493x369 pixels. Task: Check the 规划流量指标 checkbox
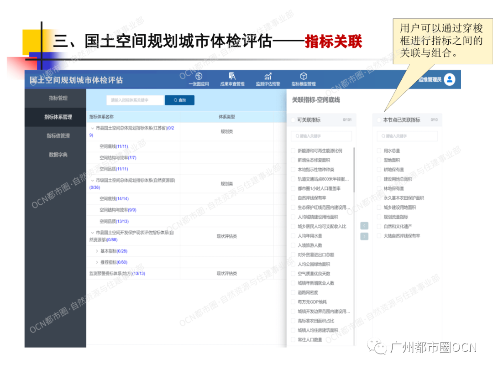pyautogui.click(x=379, y=217)
